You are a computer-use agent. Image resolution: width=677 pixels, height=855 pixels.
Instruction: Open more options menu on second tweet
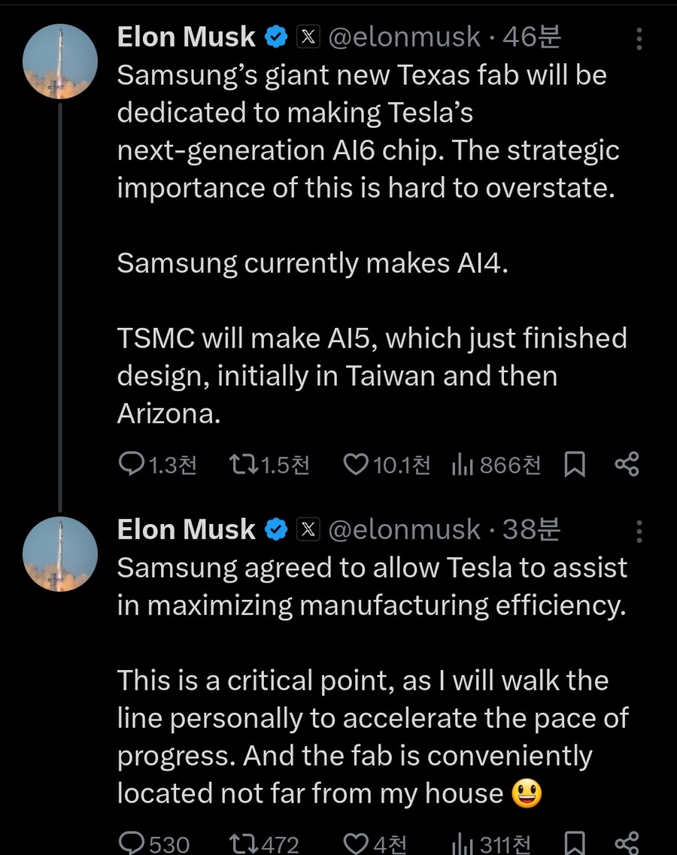639,531
